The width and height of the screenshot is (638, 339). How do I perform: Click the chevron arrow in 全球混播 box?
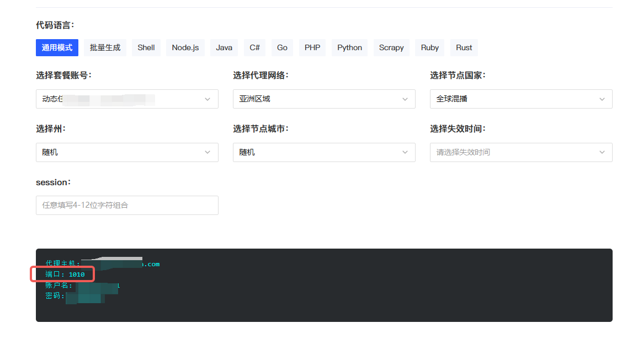pos(602,99)
